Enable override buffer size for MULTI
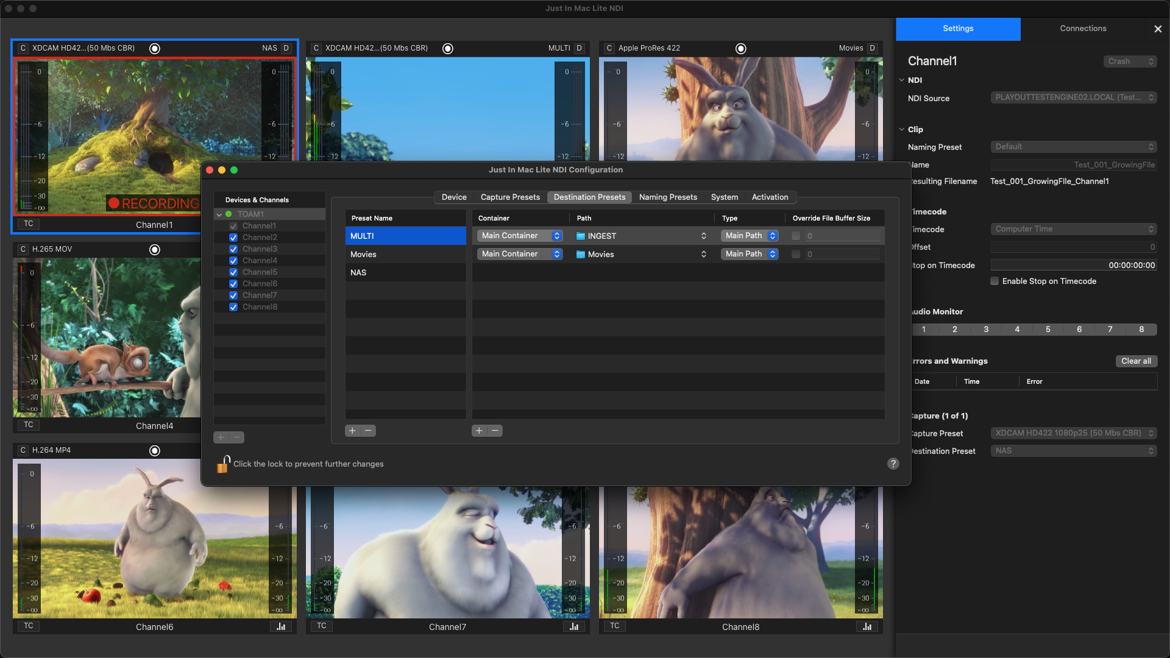1170x658 pixels. (796, 236)
